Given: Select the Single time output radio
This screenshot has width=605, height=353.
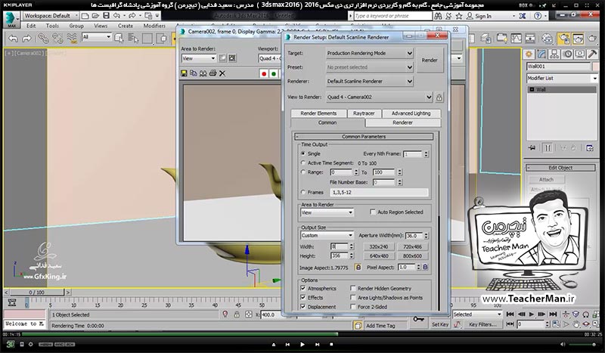Looking at the screenshot, I should 303,153.
